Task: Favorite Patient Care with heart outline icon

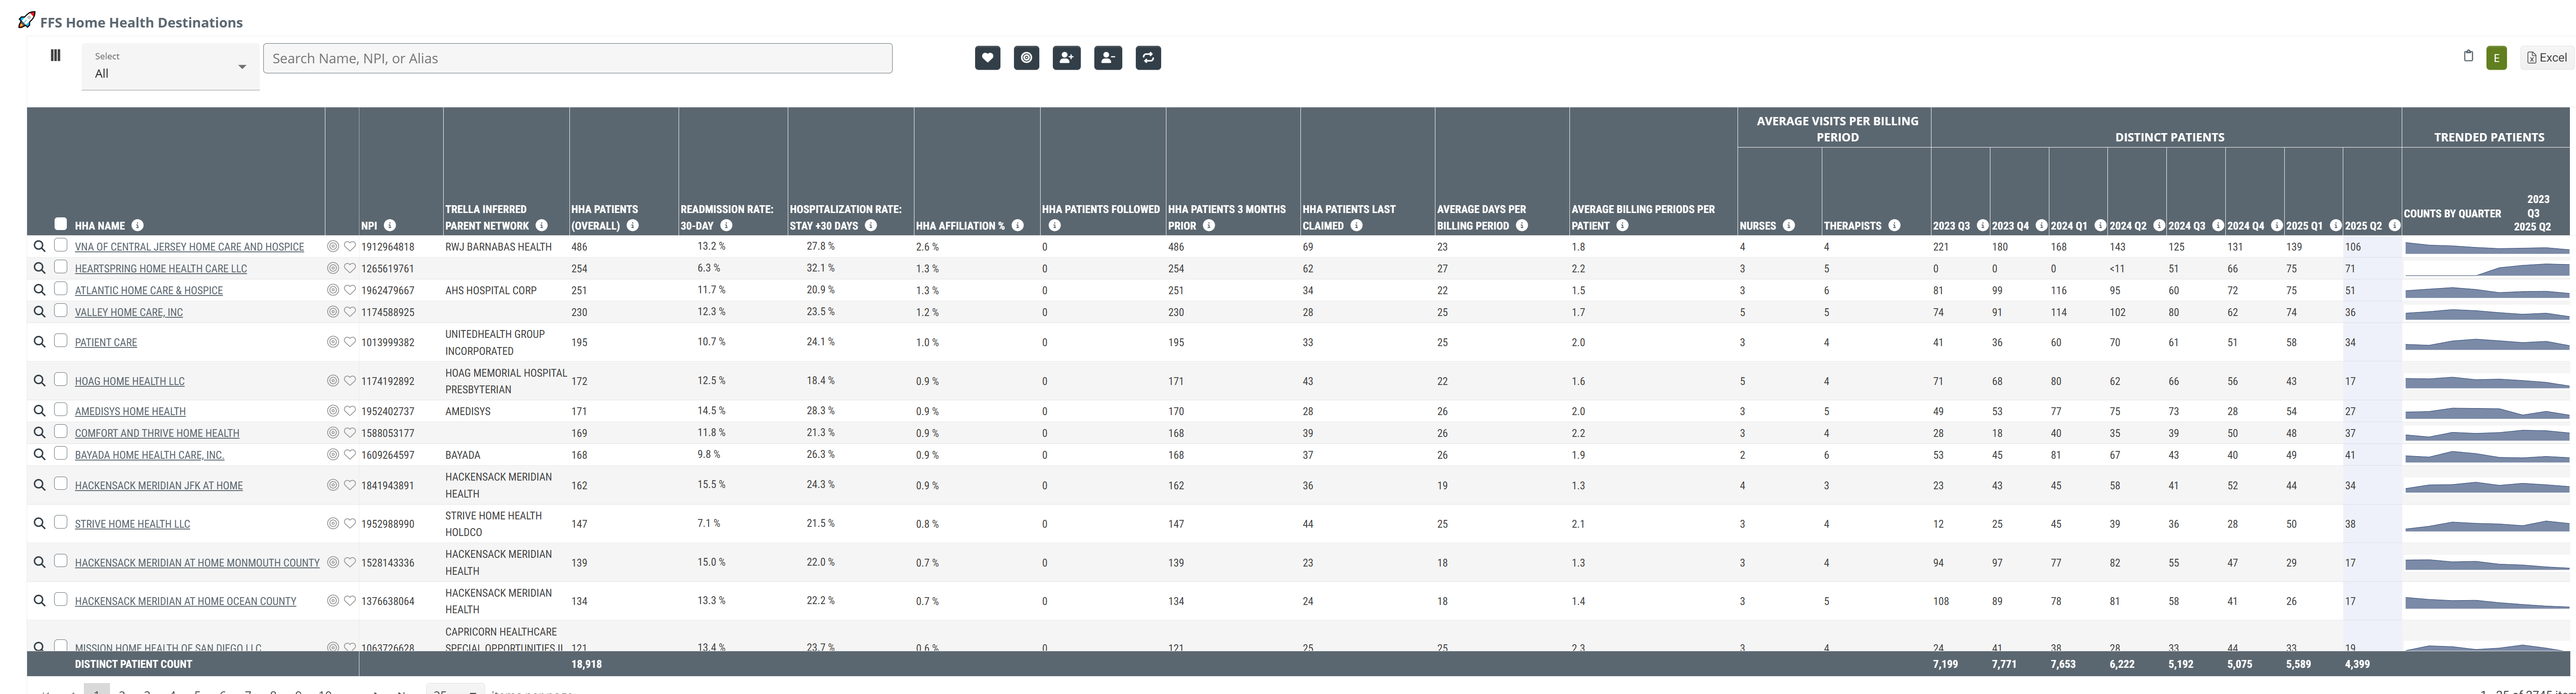Action: click(x=350, y=342)
